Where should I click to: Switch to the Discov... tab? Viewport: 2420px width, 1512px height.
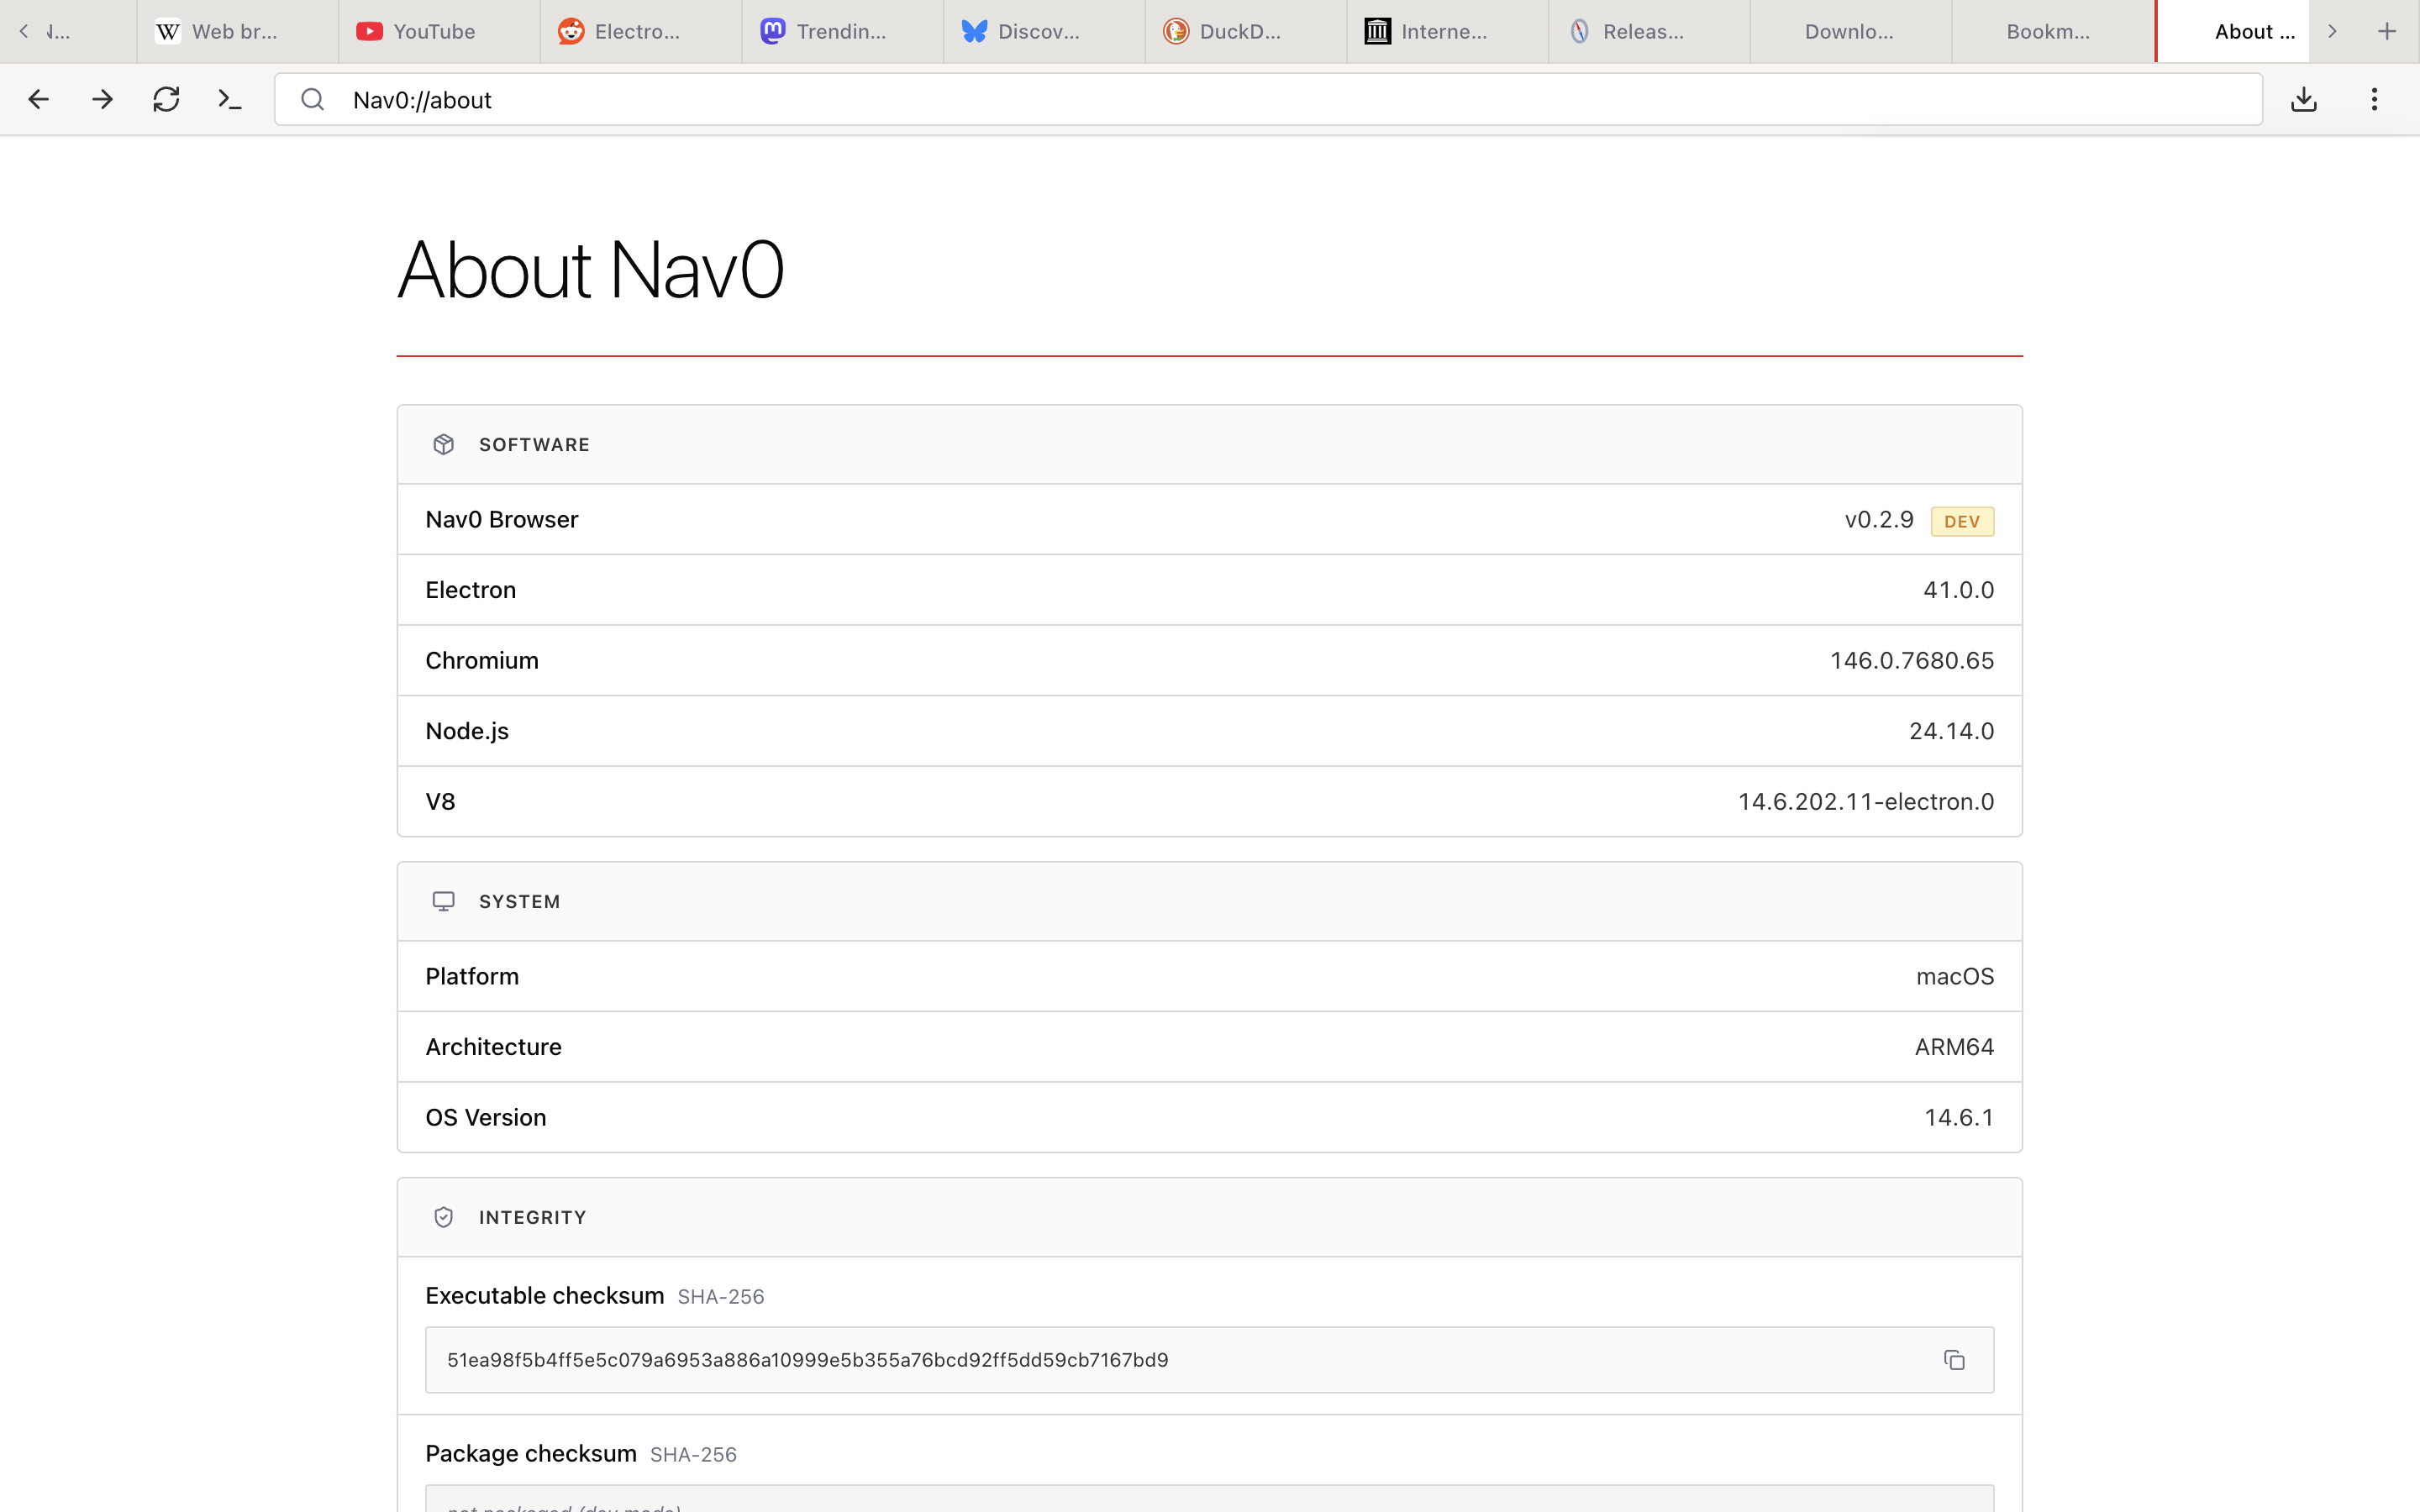[1045, 31]
